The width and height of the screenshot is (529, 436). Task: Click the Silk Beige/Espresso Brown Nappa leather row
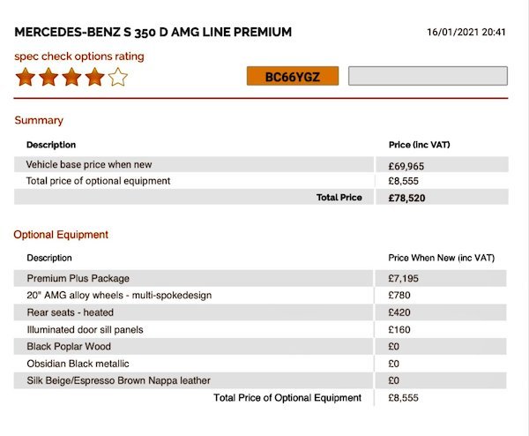click(118, 380)
